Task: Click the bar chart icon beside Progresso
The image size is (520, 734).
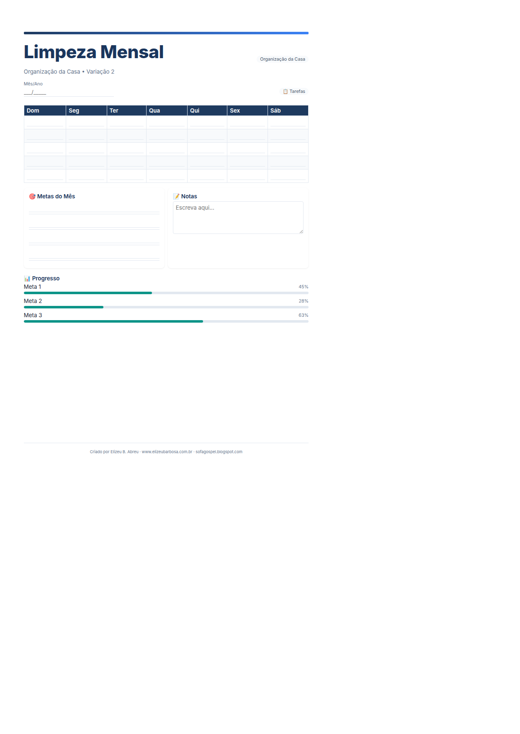Action: [27, 278]
